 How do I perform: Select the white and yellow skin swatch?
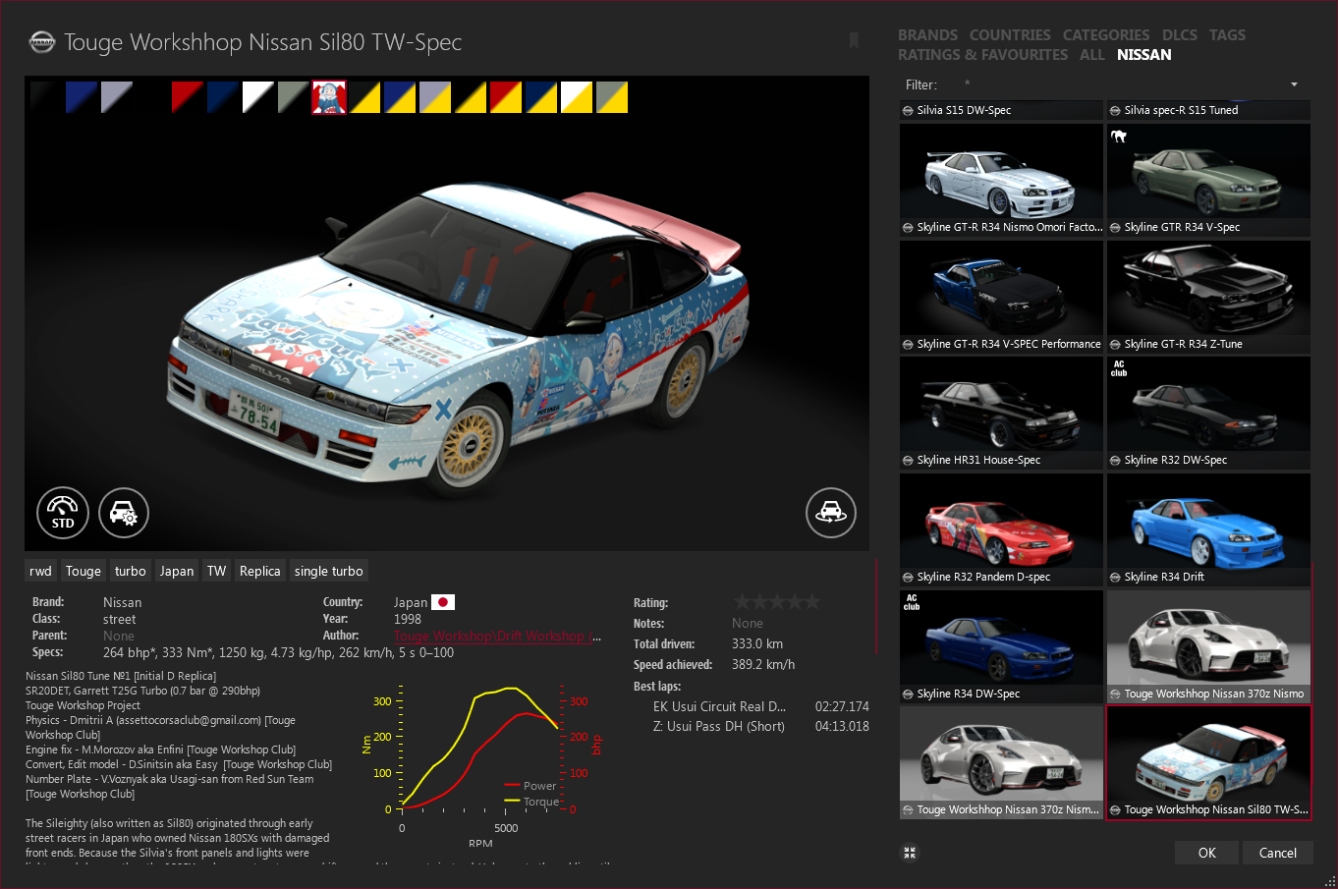coord(577,97)
